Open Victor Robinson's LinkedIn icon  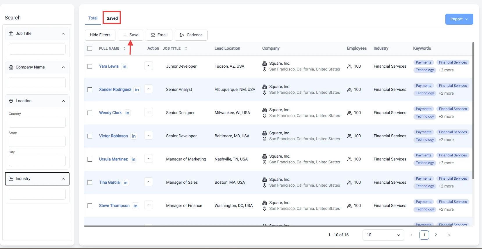coord(134,136)
